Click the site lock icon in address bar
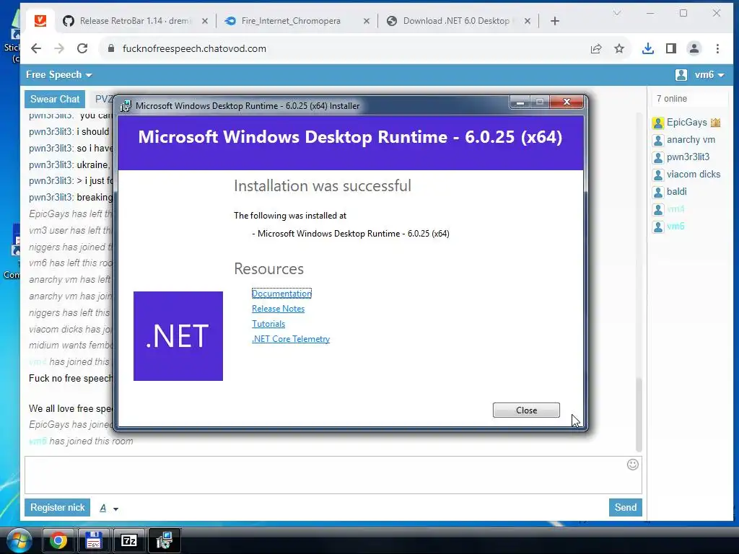Screen dimensions: 739x554 click(111, 48)
